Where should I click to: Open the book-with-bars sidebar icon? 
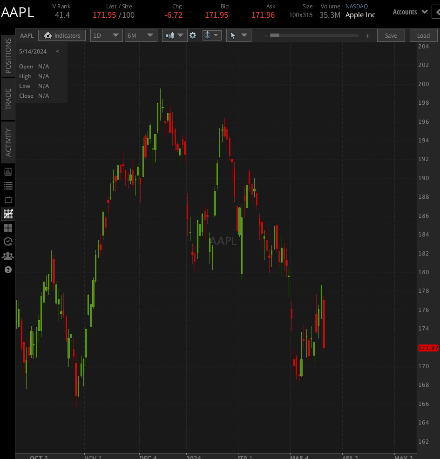pyautogui.click(x=8, y=172)
